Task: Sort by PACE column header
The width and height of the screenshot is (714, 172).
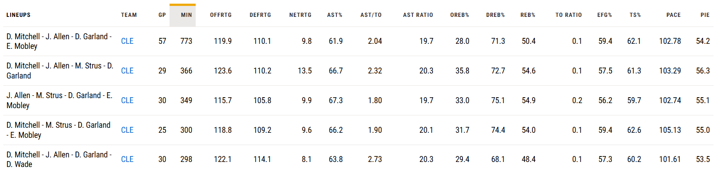Action: click(673, 15)
